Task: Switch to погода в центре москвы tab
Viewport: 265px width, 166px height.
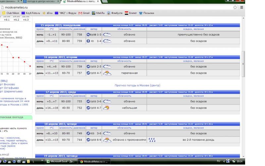Action: [41, 1]
